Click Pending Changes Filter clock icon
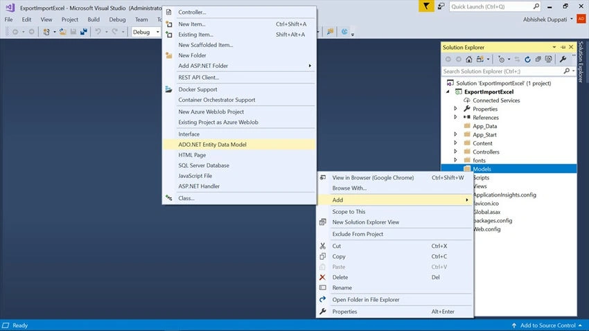 (x=501, y=60)
